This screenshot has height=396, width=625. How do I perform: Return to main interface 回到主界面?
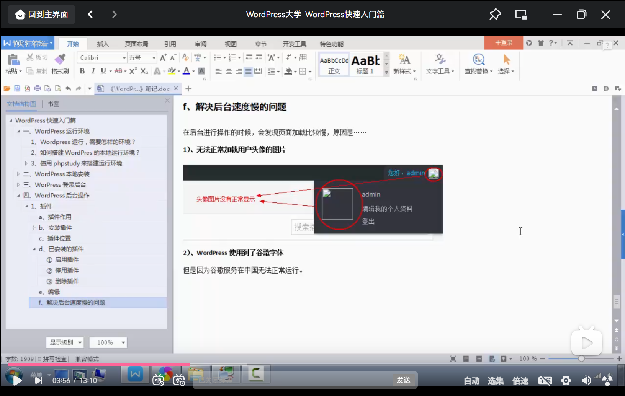click(x=42, y=15)
